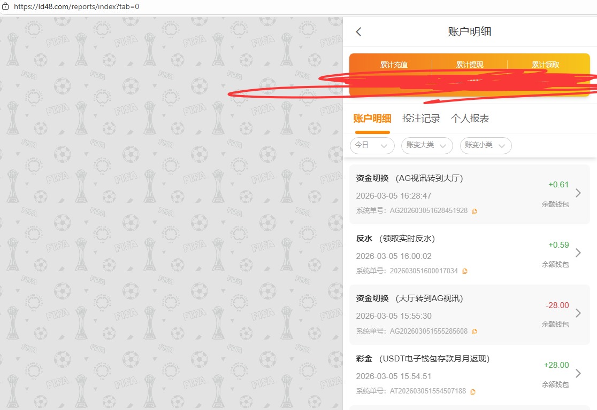Screen dimensions: 597x410
Task: Expand the 账变小类 subcategory dropdown
Action: click(485, 145)
